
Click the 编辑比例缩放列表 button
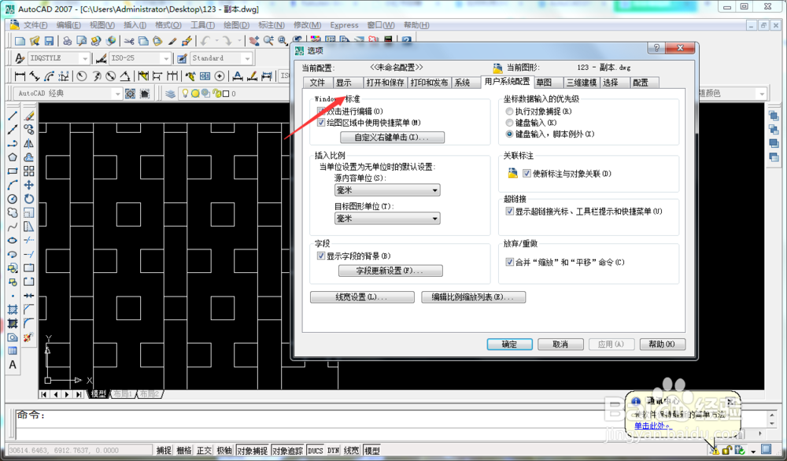pos(473,297)
